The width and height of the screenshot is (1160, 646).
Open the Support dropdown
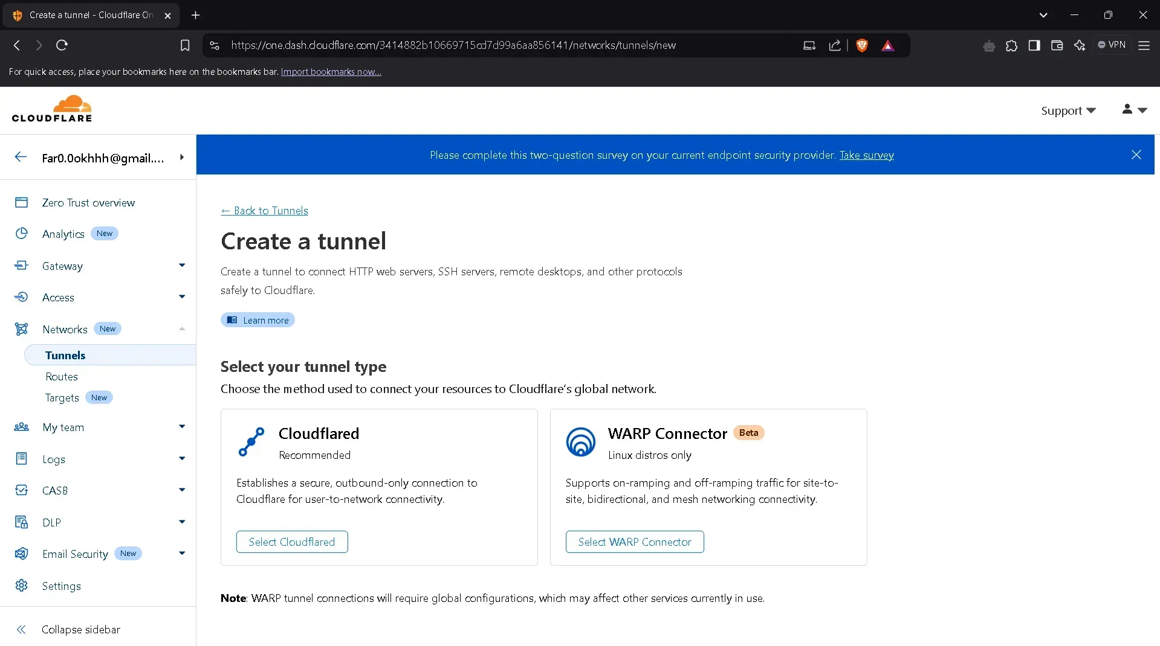[1068, 110]
